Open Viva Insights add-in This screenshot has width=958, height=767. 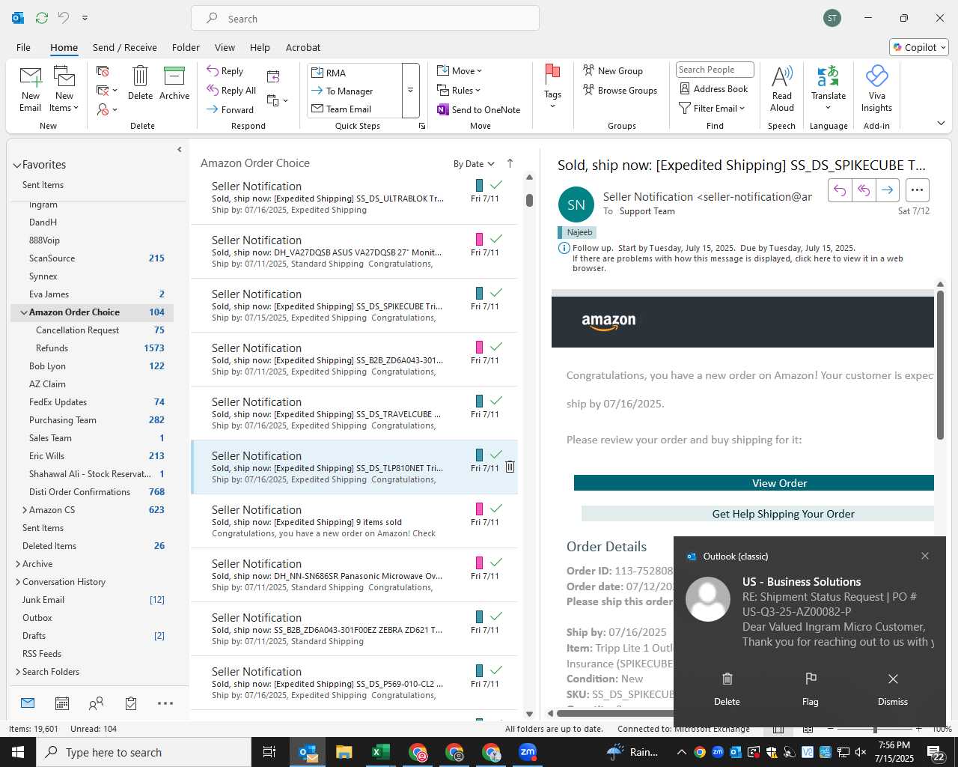(x=876, y=88)
